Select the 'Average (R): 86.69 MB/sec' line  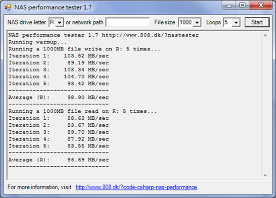pyautogui.click(x=59, y=160)
